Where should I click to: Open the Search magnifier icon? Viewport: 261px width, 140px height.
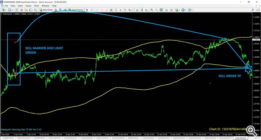pos(253,10)
